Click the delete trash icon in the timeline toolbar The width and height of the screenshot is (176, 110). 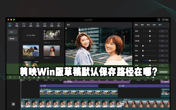(x=24, y=77)
